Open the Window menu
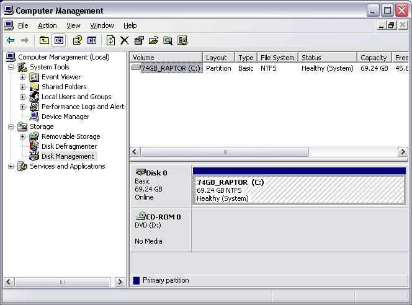The height and width of the screenshot is (305, 412). click(102, 25)
